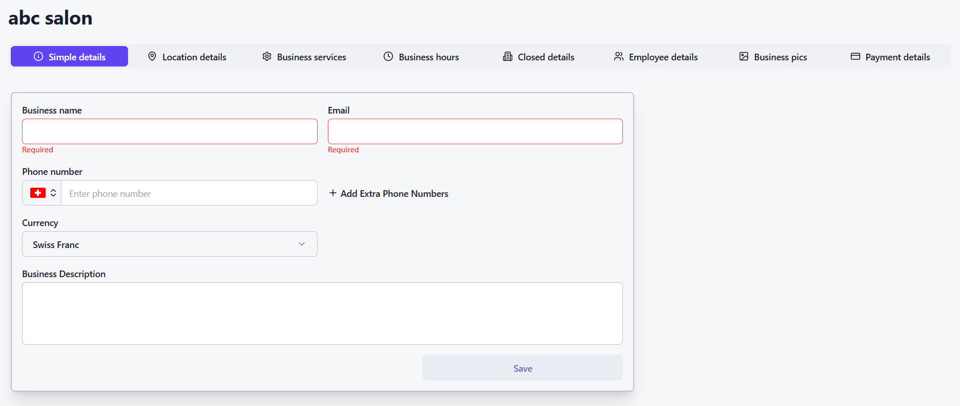
Task: Go to Business hours tab
Action: point(421,56)
